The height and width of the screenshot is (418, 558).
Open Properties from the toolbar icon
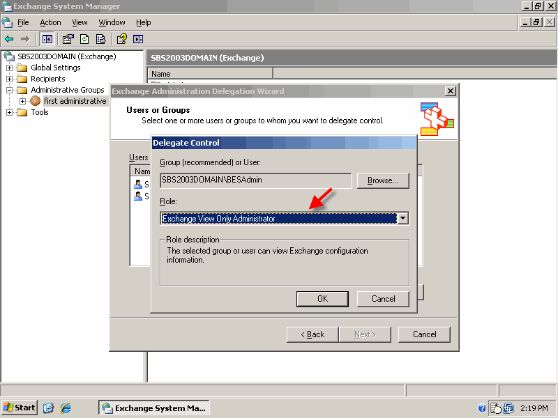(68, 39)
